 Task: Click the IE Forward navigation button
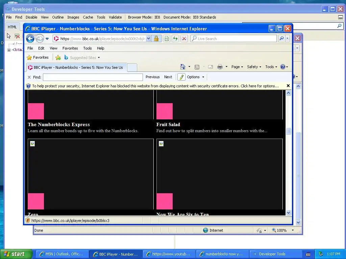[40, 38]
